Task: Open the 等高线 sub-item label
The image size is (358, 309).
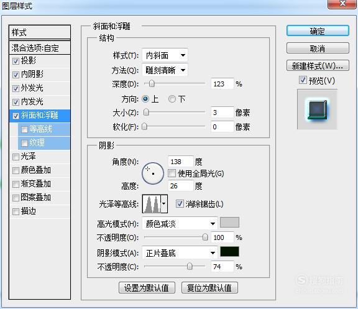Action: point(40,129)
